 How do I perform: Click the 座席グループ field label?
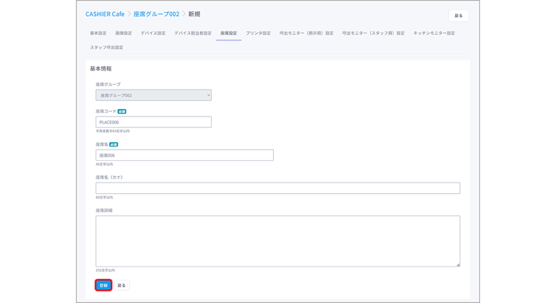(108, 84)
